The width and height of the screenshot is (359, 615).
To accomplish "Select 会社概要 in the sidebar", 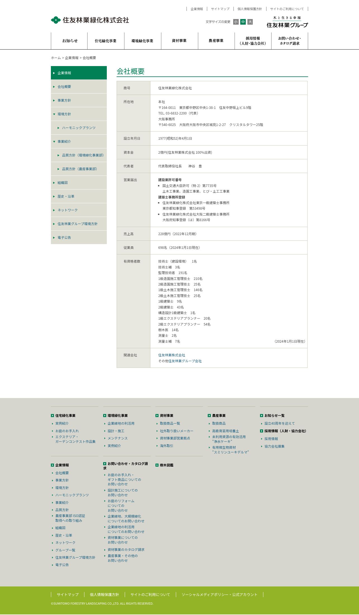I will (79, 87).
